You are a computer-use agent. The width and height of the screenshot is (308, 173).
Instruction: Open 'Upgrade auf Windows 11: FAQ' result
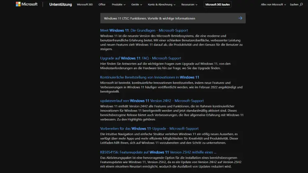(140, 58)
